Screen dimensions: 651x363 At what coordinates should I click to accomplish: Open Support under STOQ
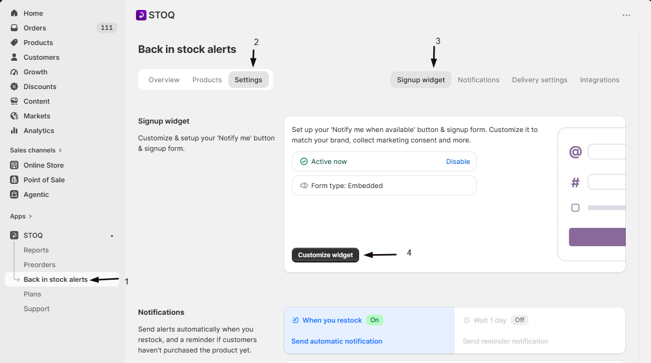point(36,309)
